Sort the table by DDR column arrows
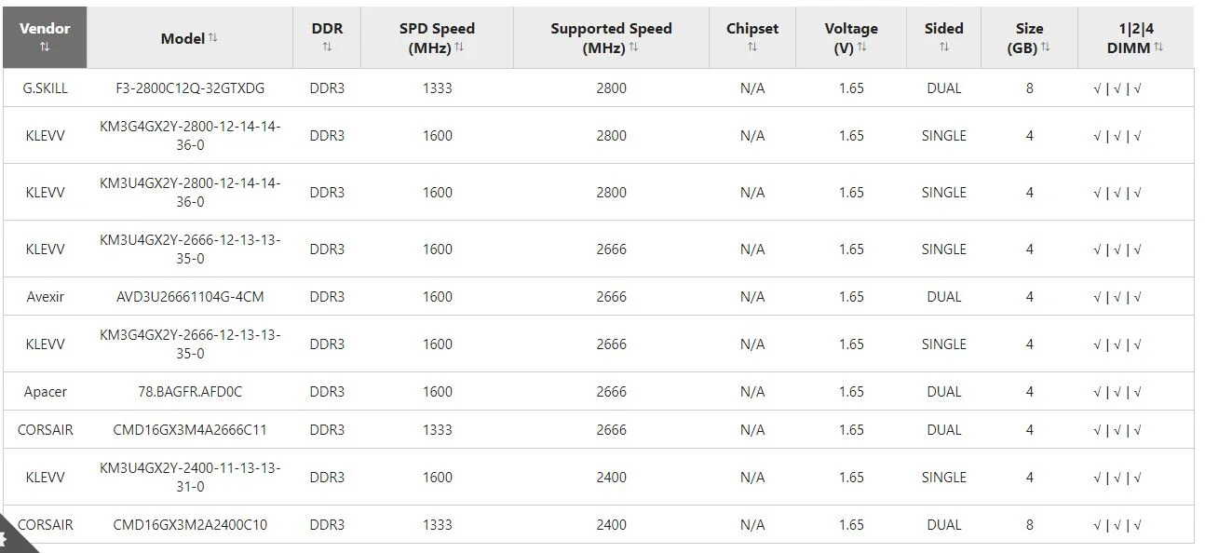Screen dimensions: 1205x553 327,47
